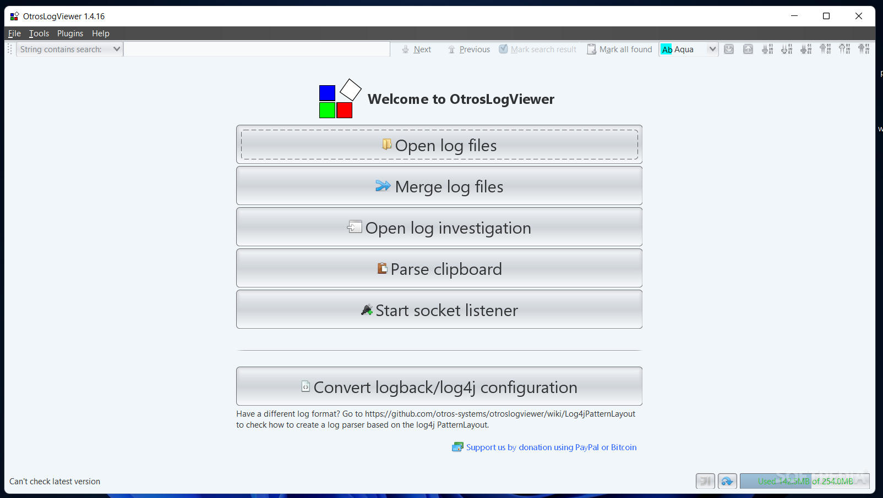
Task: Click Mark all found
Action: coord(620,49)
